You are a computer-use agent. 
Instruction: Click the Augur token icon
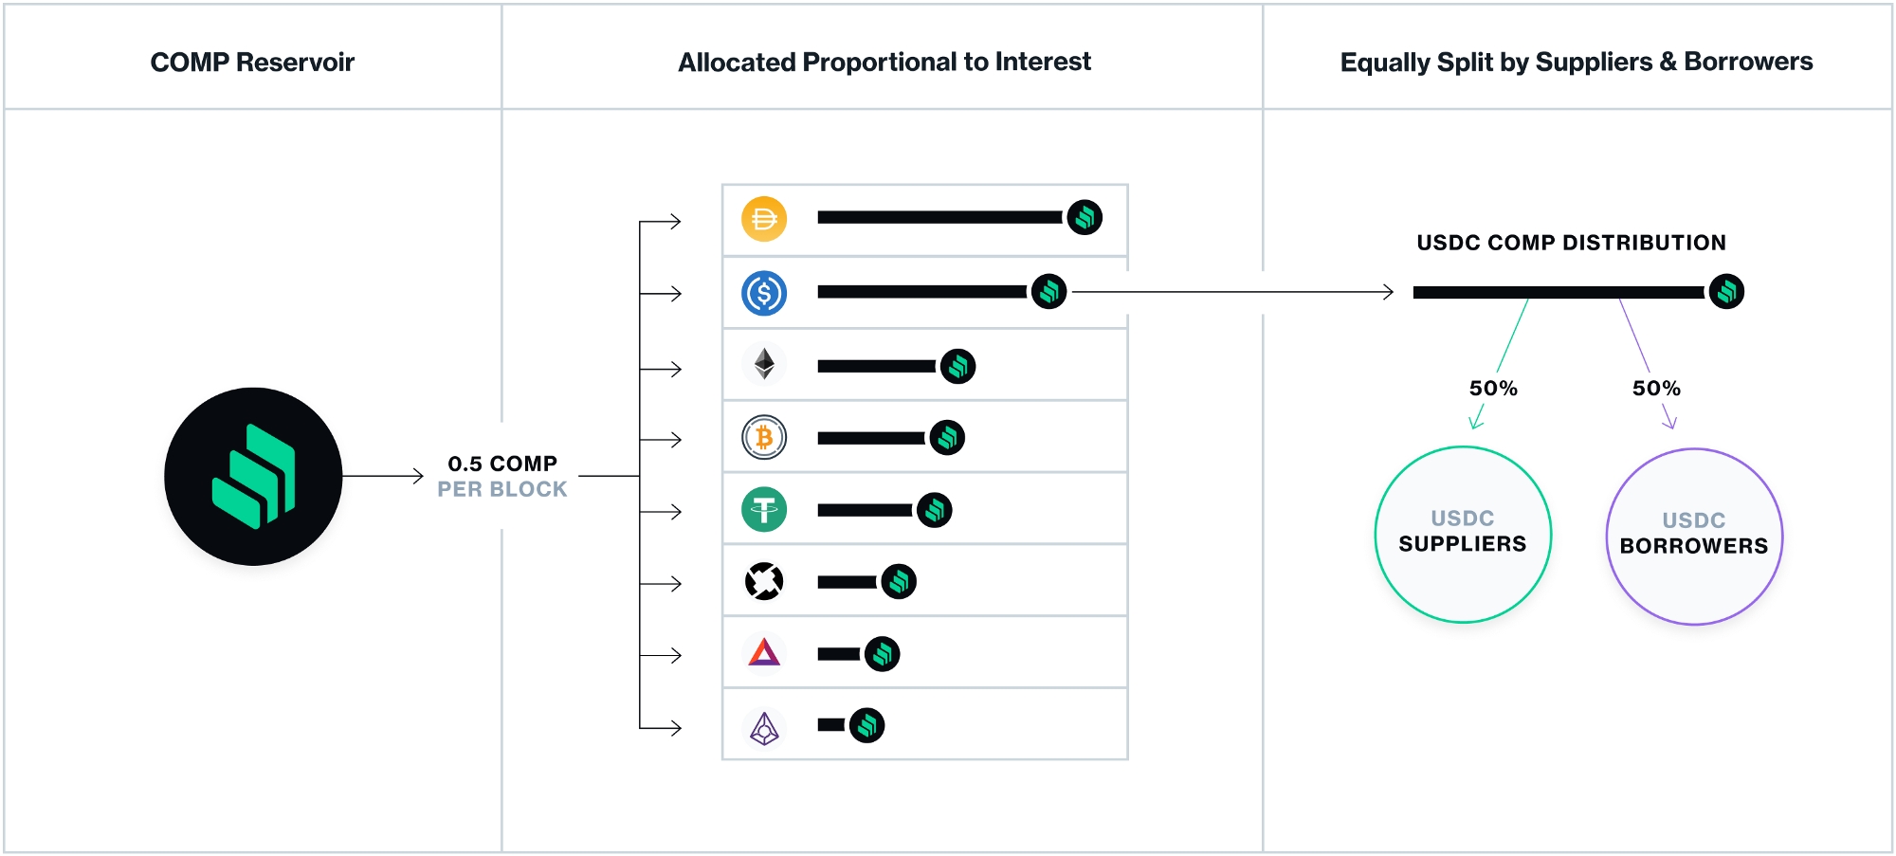(x=764, y=727)
